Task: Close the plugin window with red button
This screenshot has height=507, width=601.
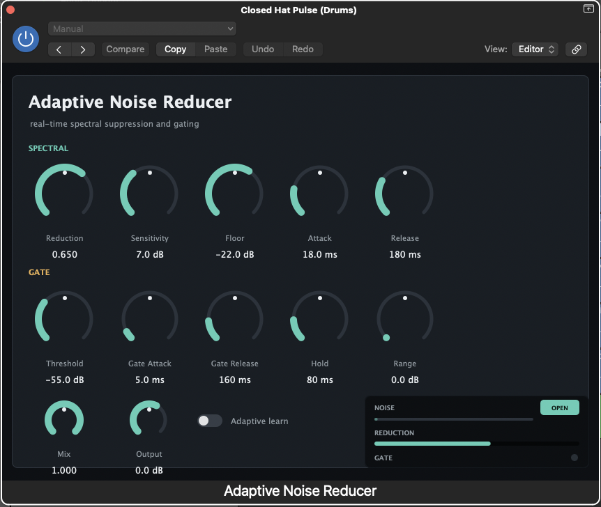Action: tap(10, 10)
